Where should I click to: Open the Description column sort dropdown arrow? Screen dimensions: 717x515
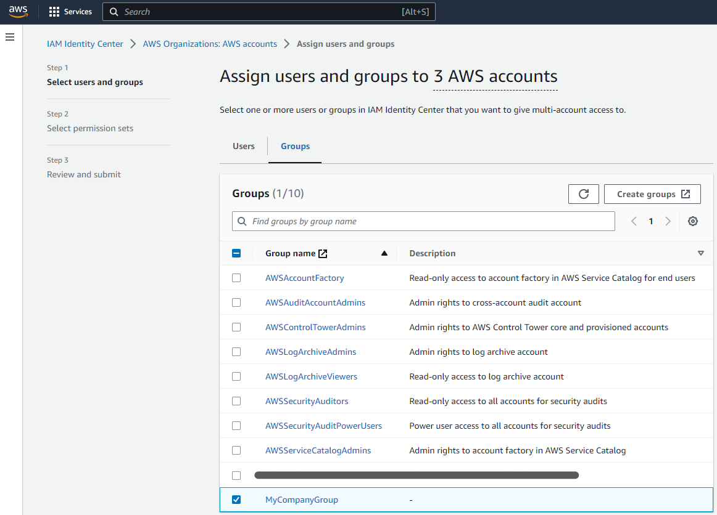700,253
